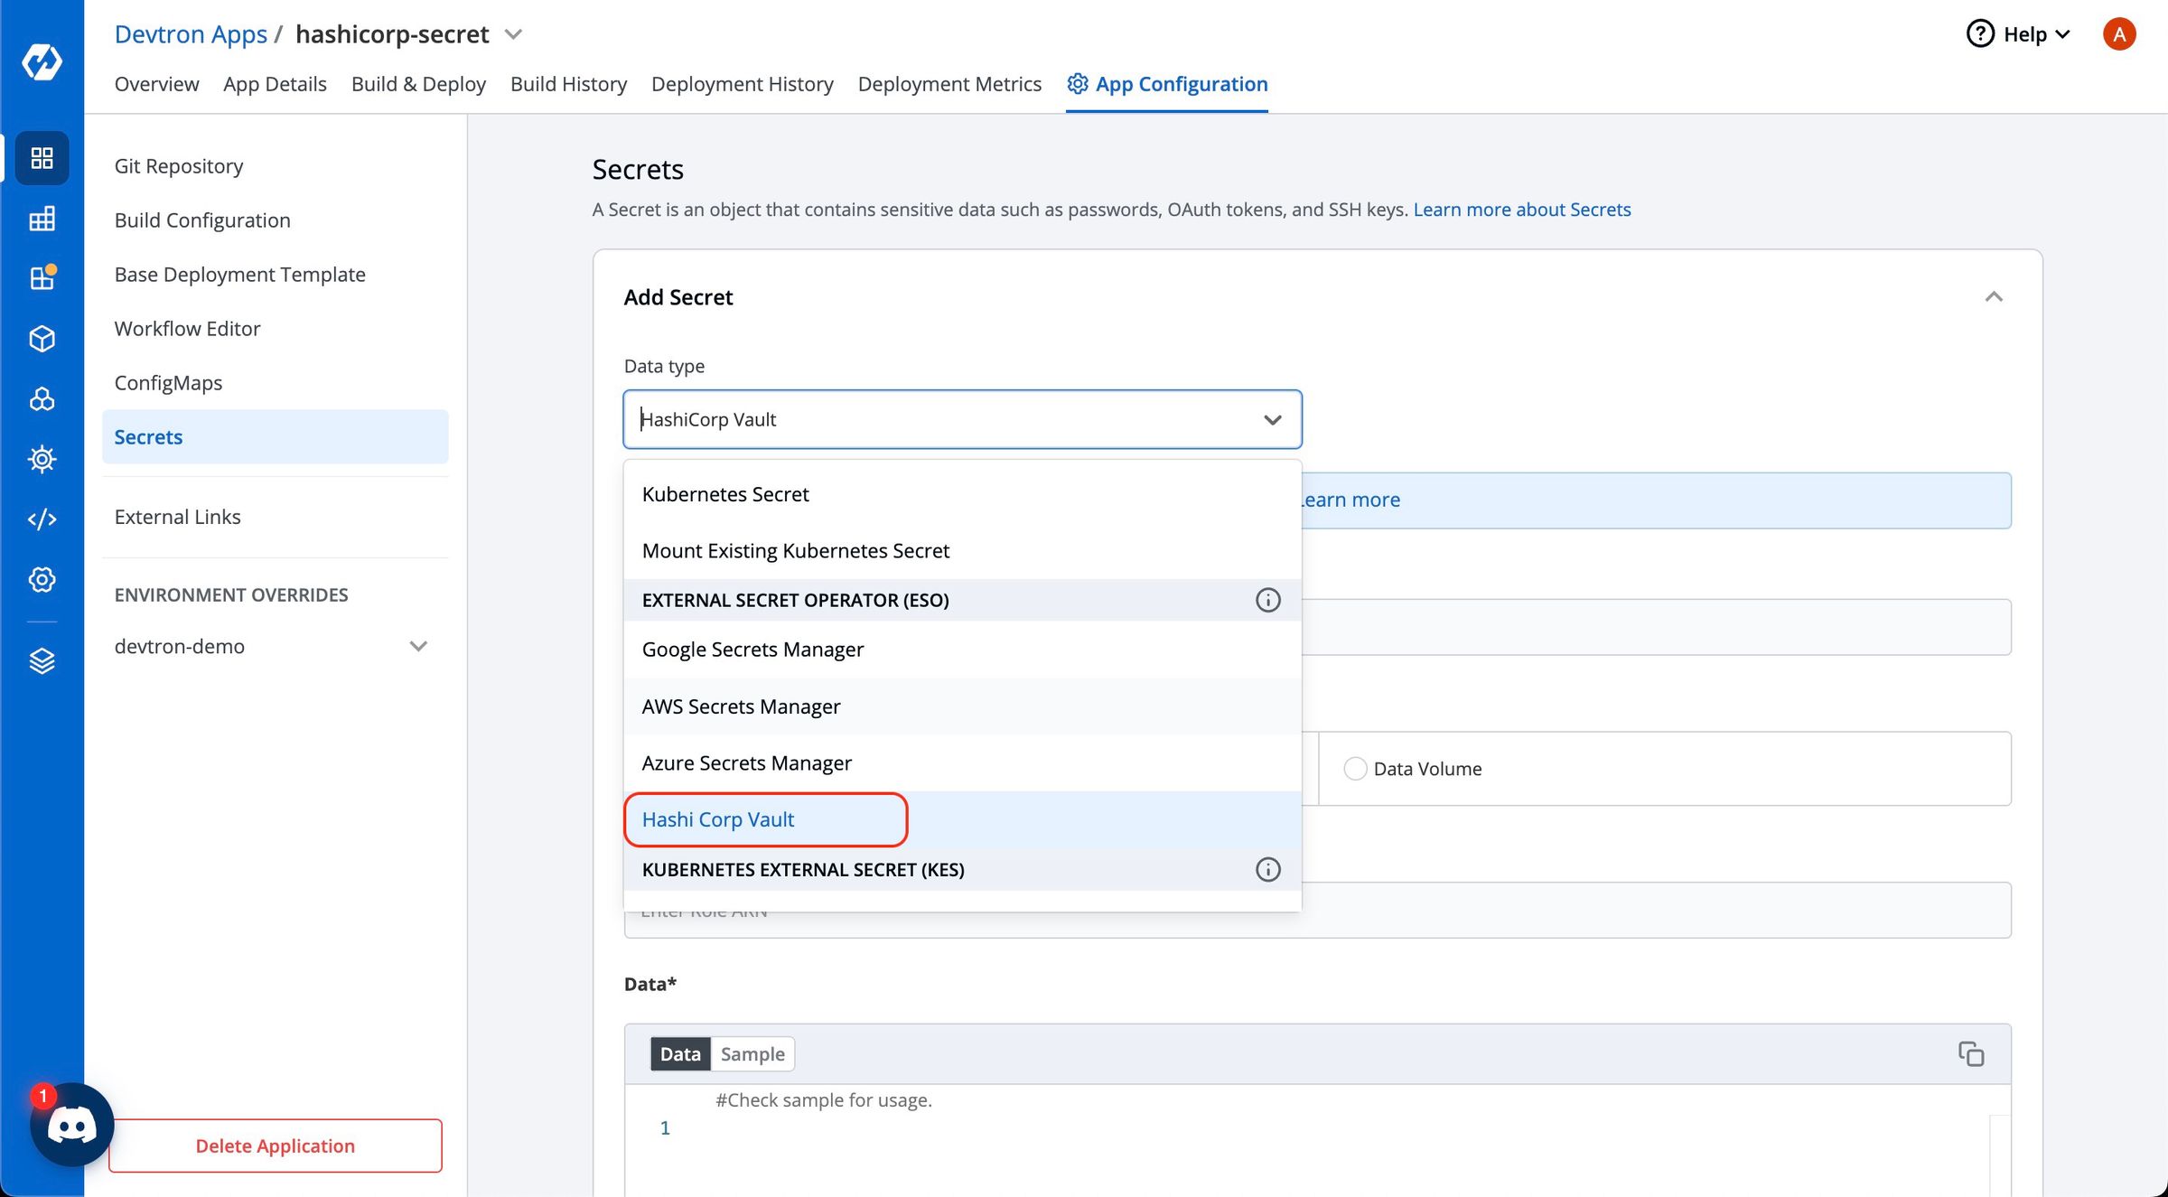The width and height of the screenshot is (2168, 1197).
Task: Select the Data Volume radio button
Action: 1355,768
